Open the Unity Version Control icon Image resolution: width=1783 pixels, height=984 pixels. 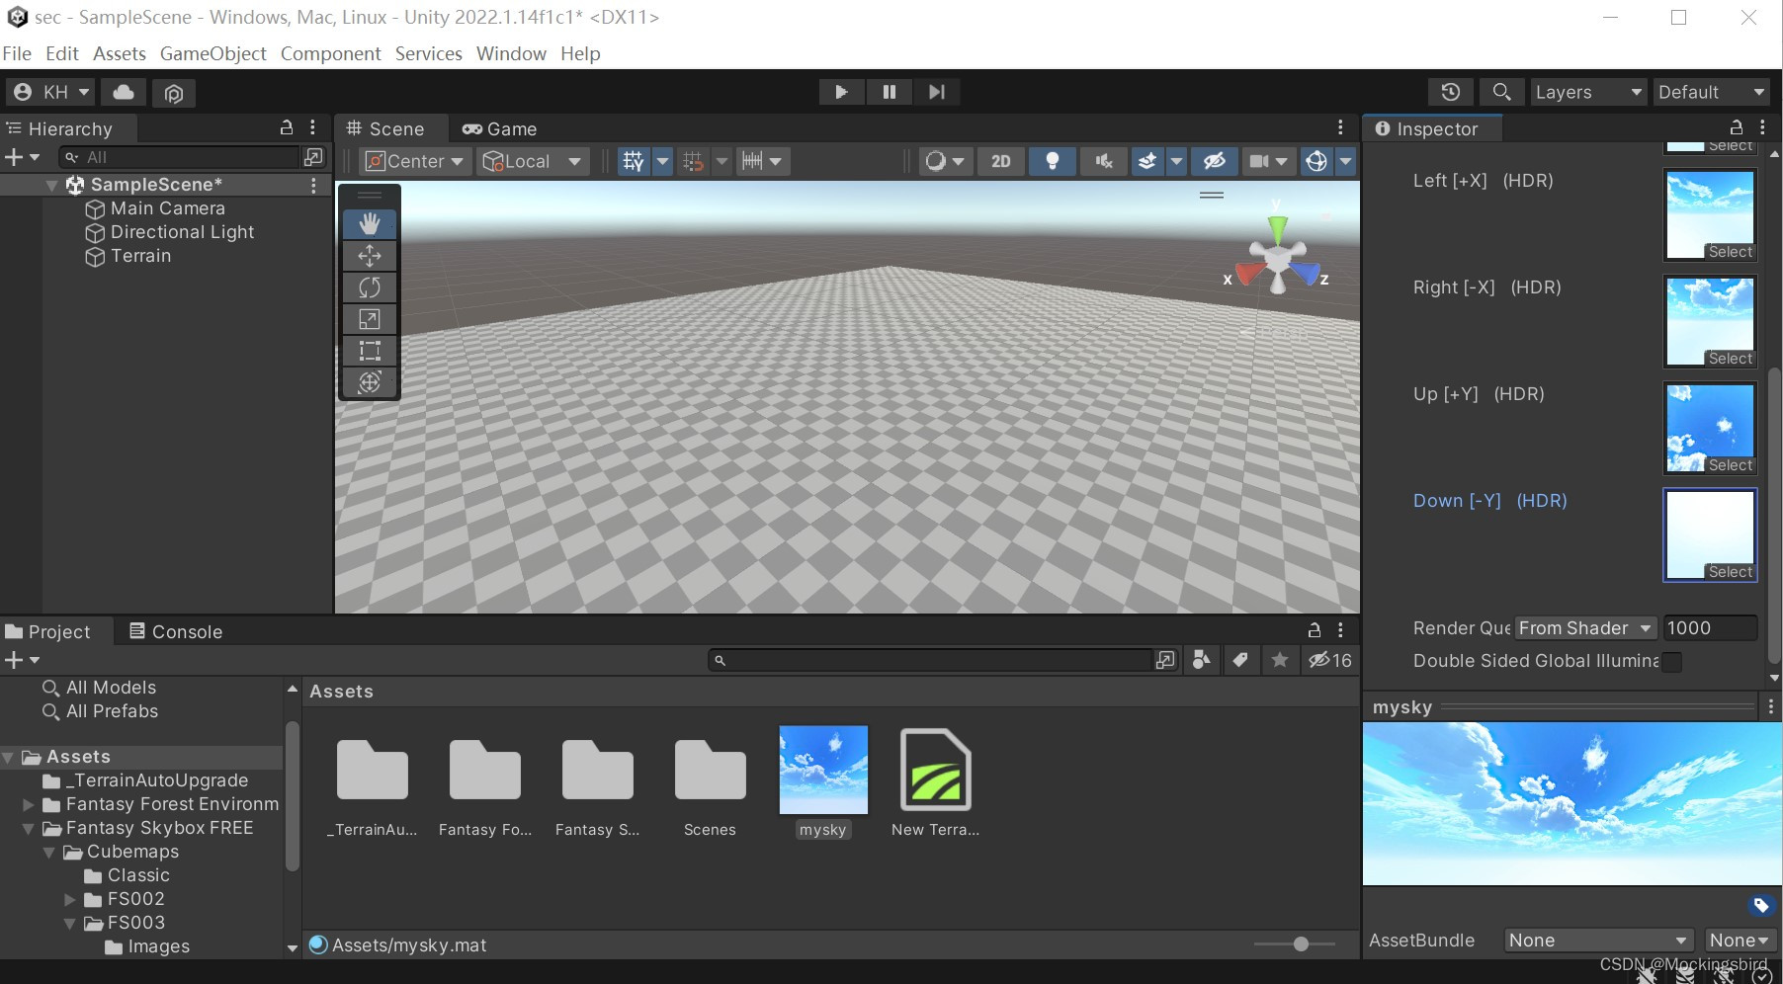click(x=174, y=93)
